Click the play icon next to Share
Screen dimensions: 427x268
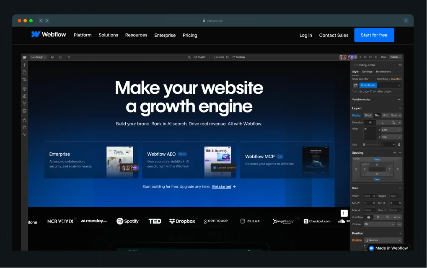click(x=376, y=57)
